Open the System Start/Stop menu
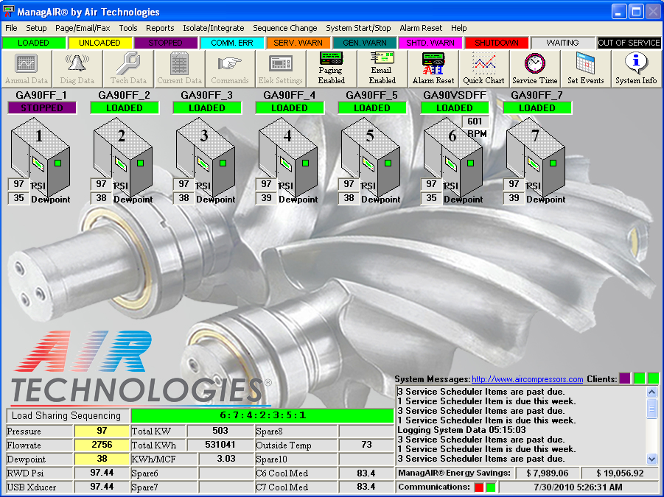Screen dimensions: 664x497 click(x=358, y=28)
